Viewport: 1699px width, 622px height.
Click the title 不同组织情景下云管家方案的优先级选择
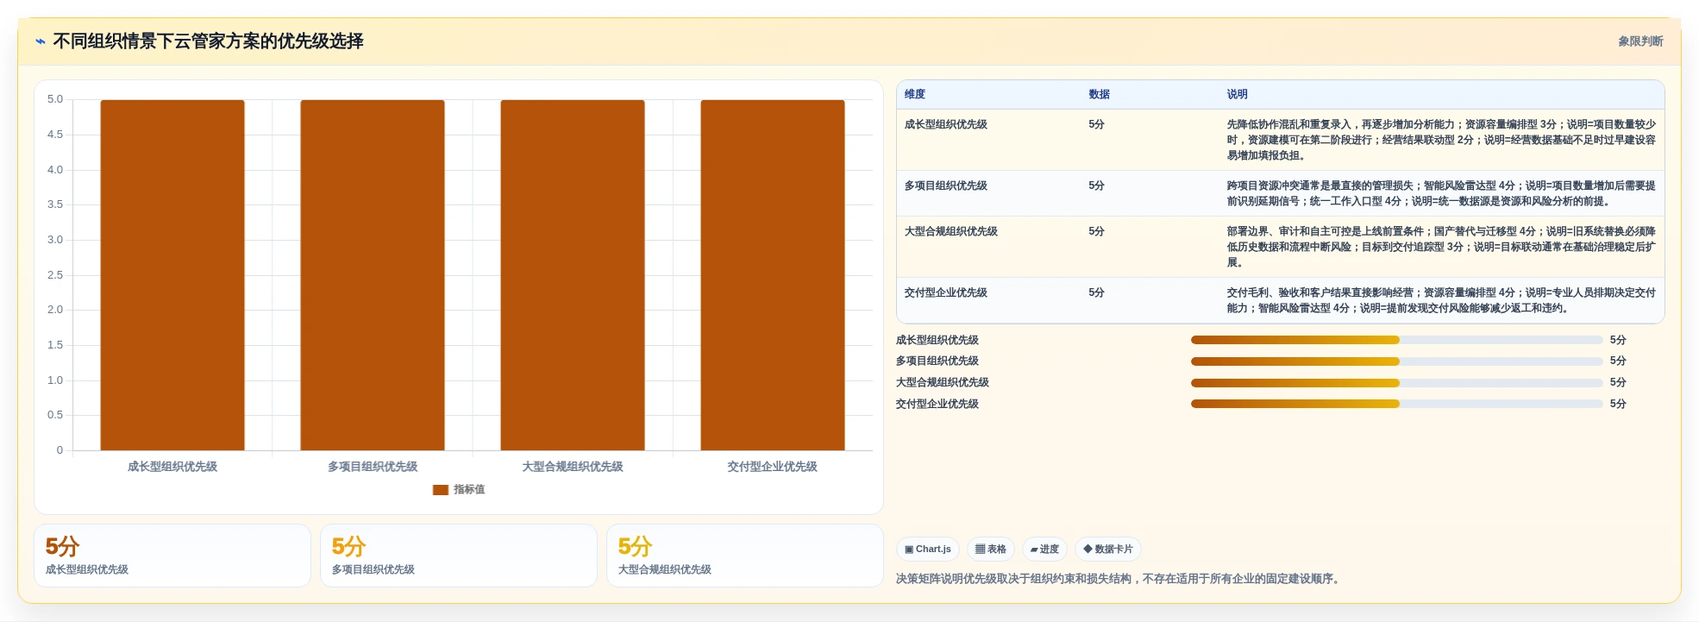[209, 41]
